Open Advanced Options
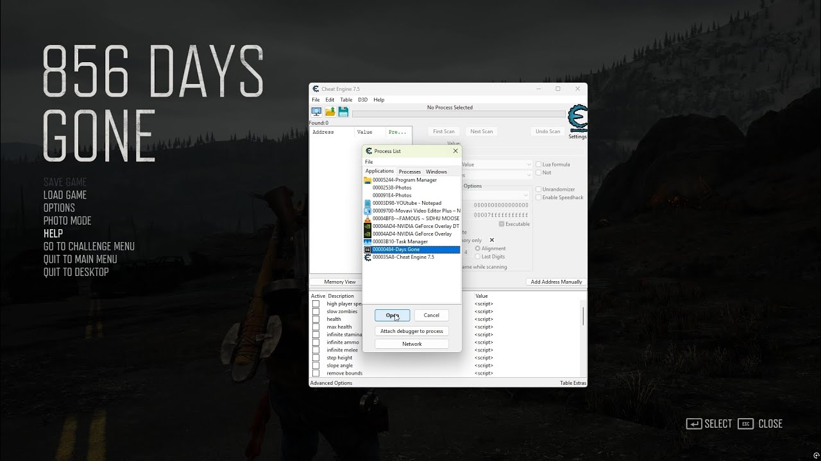Screen dimensions: 821x461 pyautogui.click(x=331, y=383)
